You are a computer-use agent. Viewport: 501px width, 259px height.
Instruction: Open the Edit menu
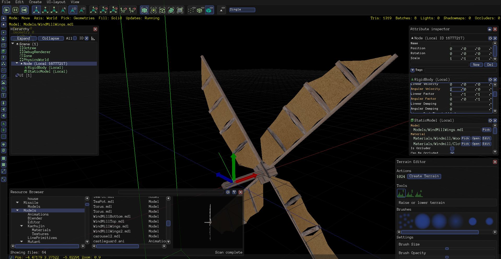[20, 2]
